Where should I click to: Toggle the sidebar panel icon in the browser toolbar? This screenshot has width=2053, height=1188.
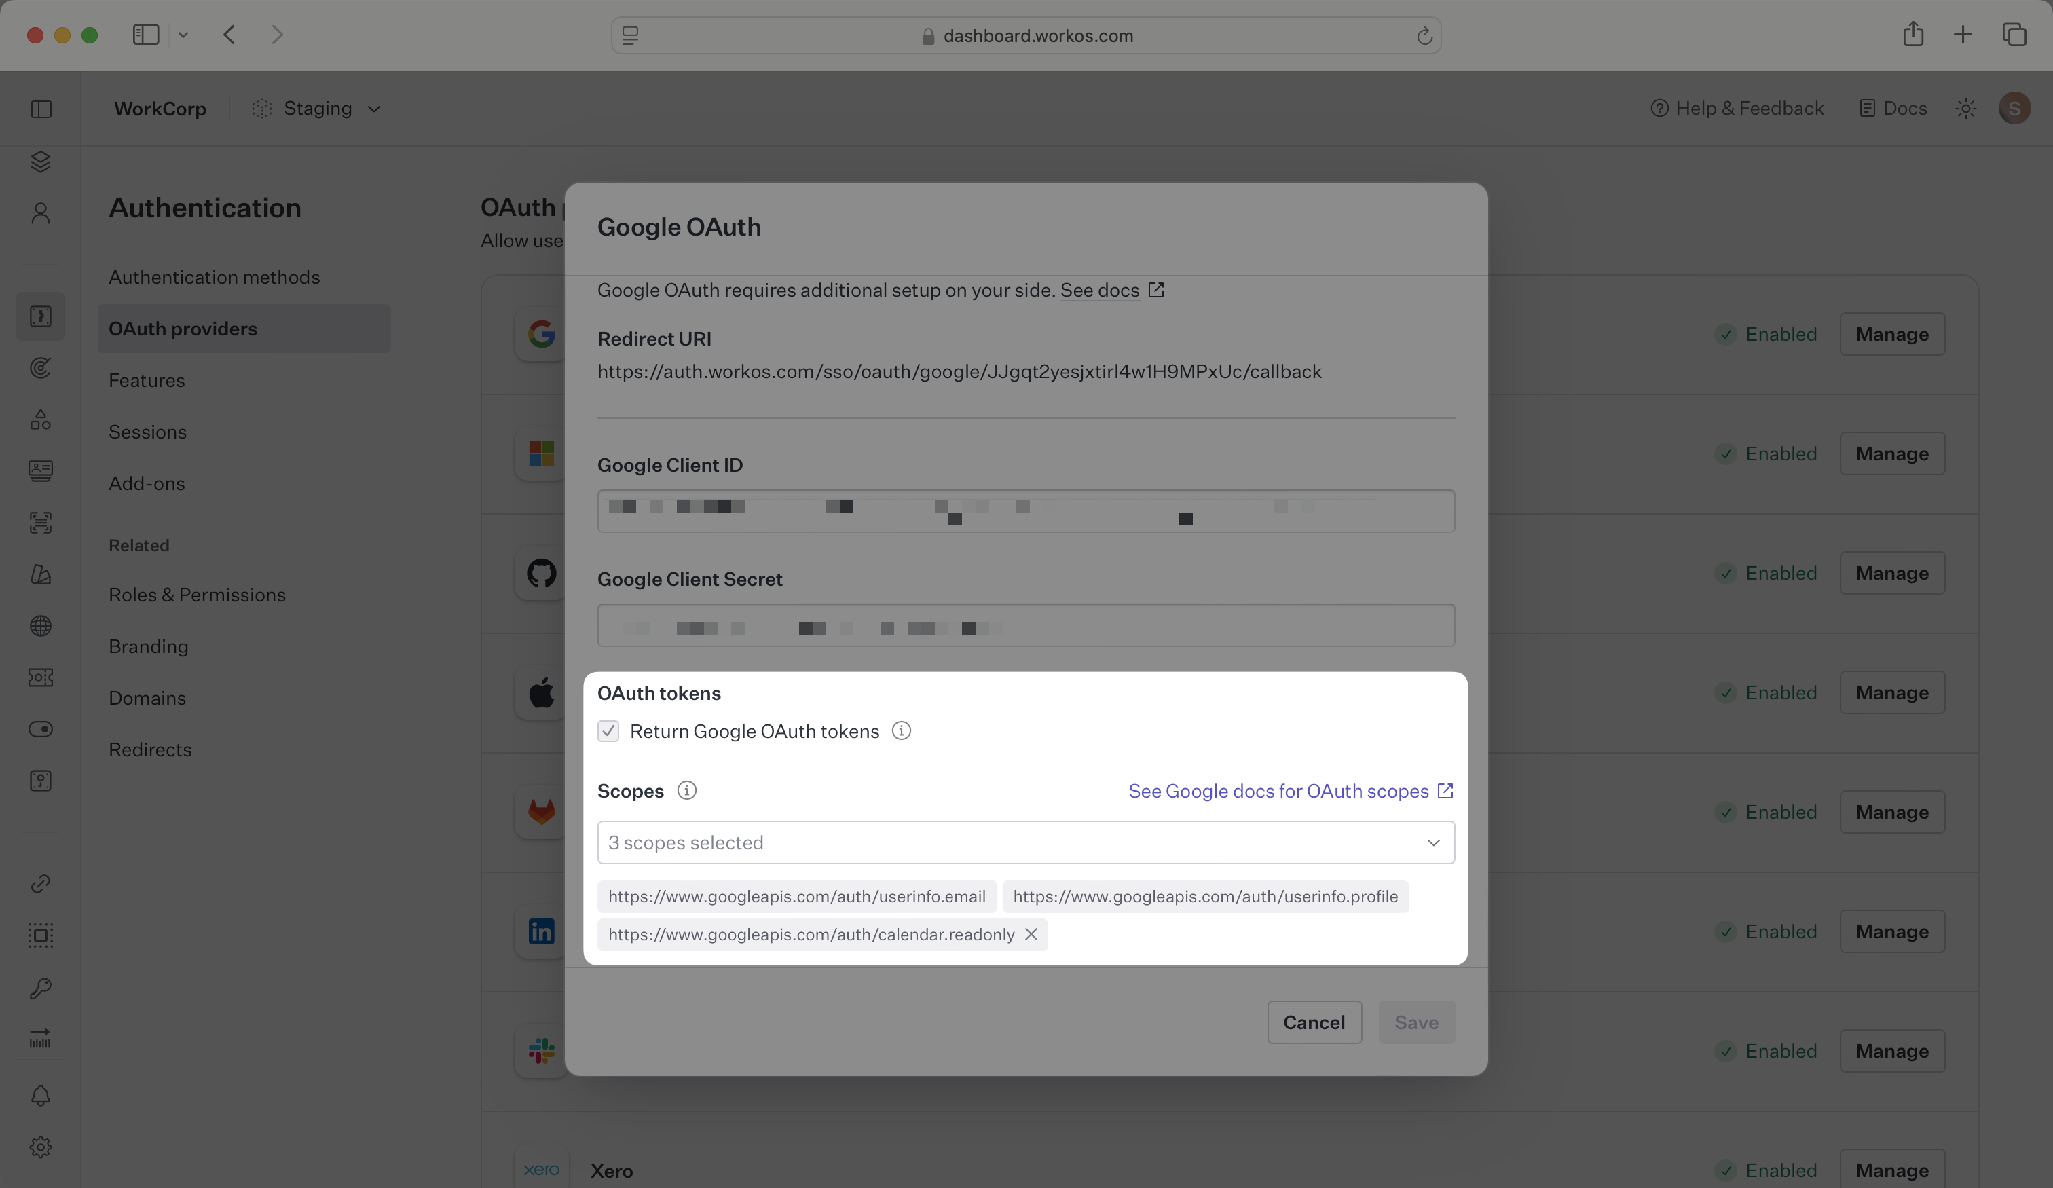pyautogui.click(x=145, y=35)
